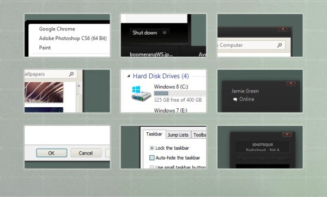The width and height of the screenshot is (327, 197).
Task: Skip to next track in music player
Action: coord(281,159)
